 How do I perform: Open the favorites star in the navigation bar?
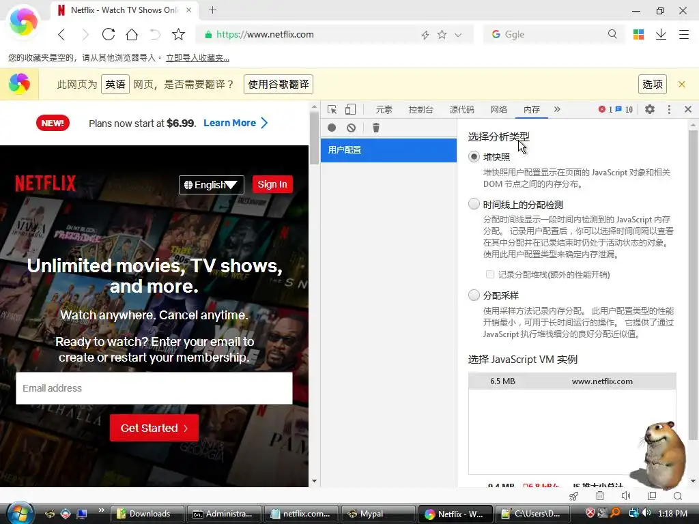click(178, 34)
